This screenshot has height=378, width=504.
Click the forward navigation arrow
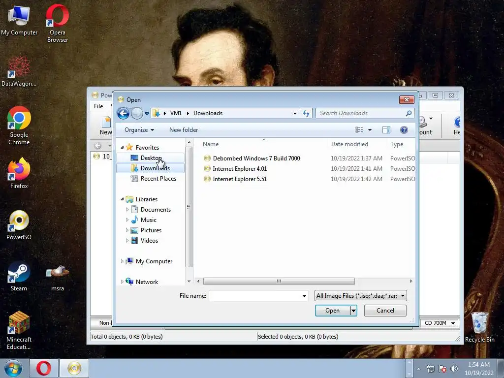click(137, 113)
